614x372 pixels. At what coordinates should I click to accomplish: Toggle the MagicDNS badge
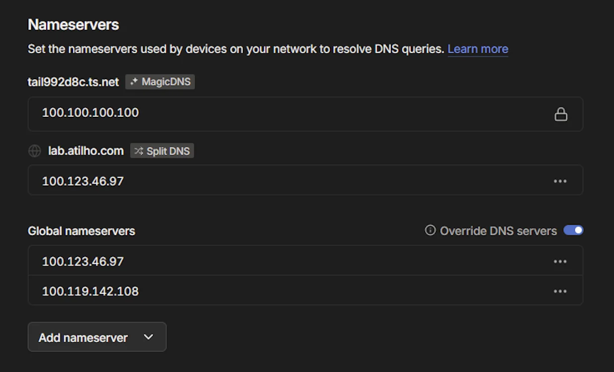coord(160,82)
